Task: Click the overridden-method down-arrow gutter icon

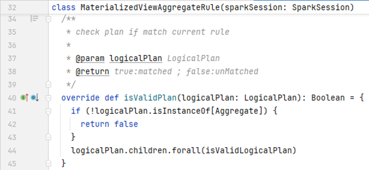Action: tap(35, 97)
